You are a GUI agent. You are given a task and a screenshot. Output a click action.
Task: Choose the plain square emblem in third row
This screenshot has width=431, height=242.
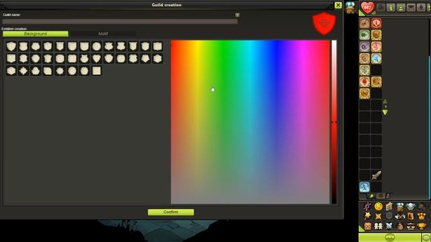coord(96,71)
